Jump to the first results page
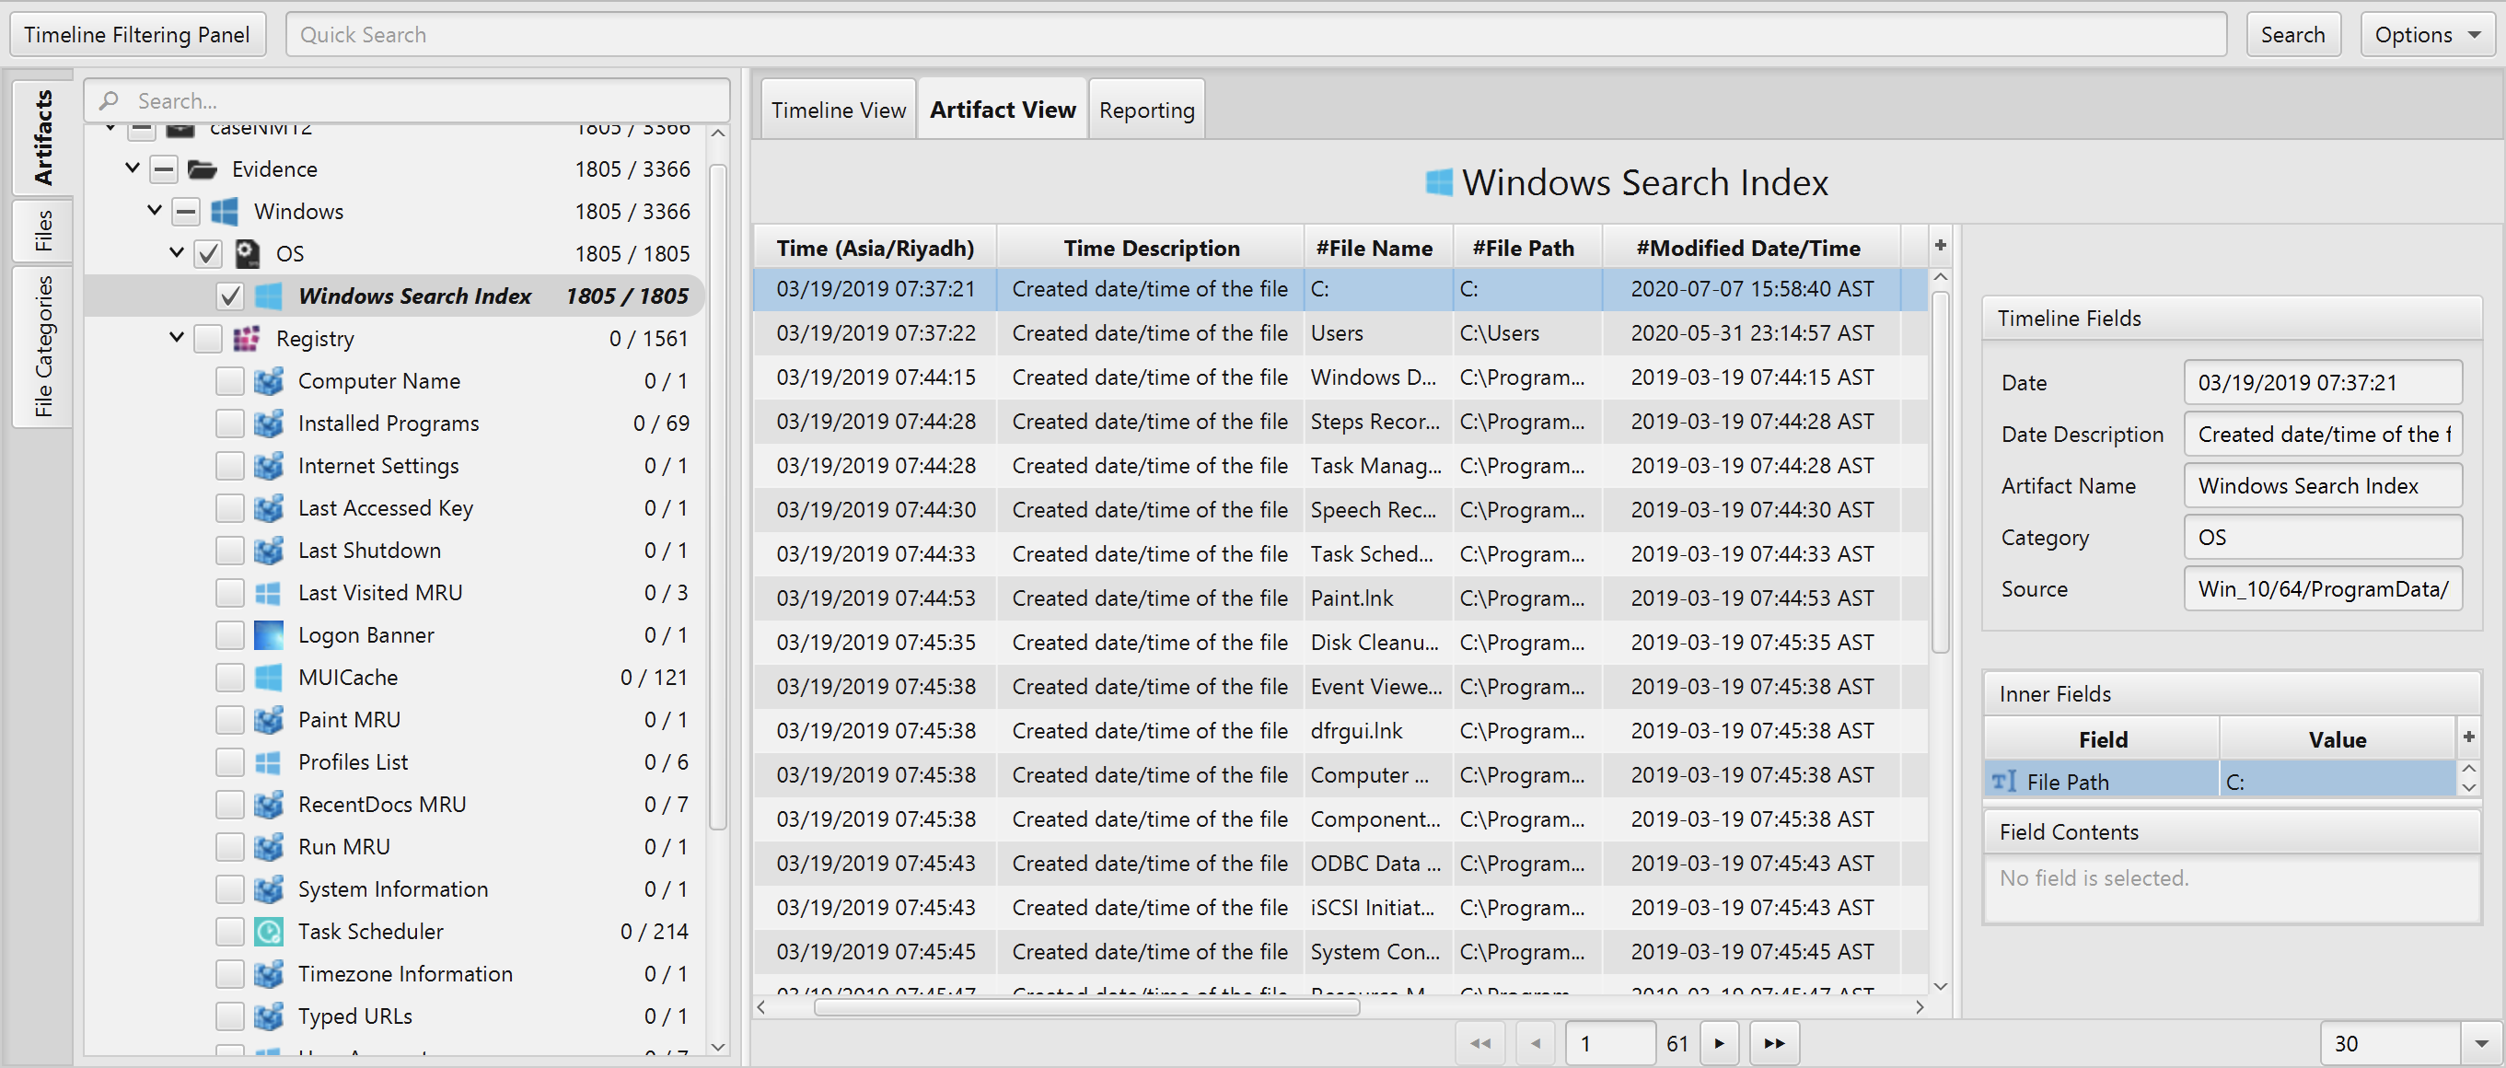This screenshot has width=2506, height=1068. 1479,1044
